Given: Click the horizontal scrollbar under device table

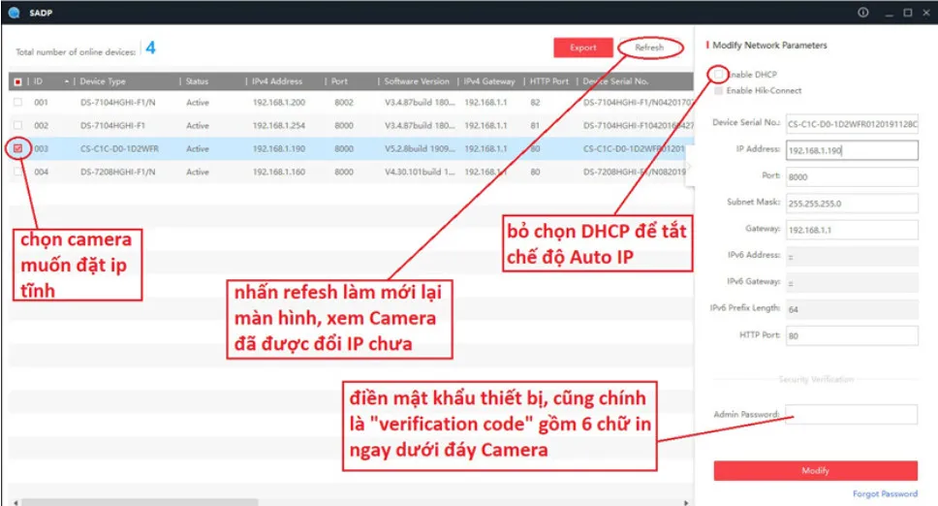Looking at the screenshot, I should (x=140, y=502).
